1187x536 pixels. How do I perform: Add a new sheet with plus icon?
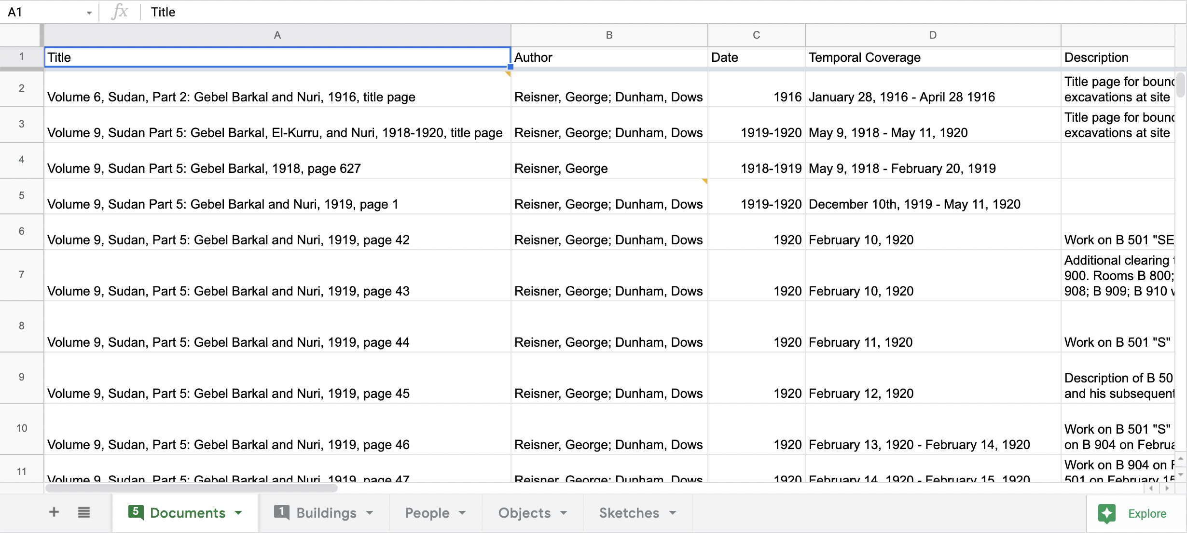[x=54, y=512]
